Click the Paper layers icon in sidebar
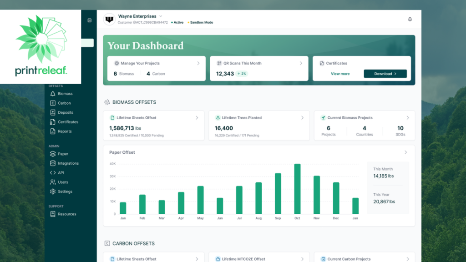The image size is (466, 262). (x=53, y=154)
